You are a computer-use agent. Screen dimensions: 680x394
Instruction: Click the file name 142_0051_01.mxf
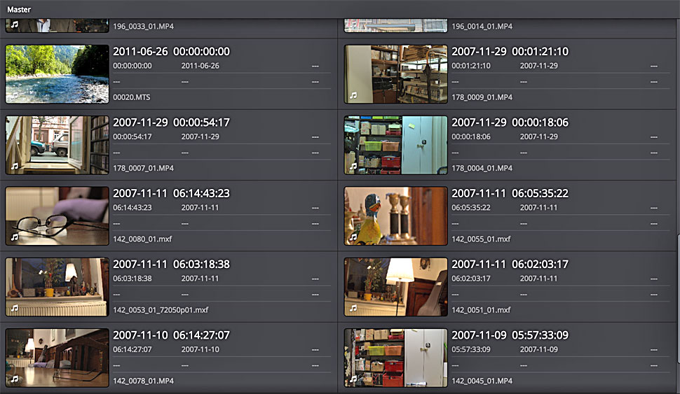(482, 310)
